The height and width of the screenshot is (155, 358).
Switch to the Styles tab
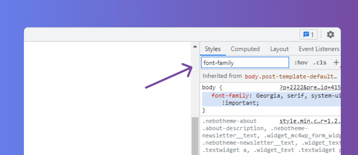click(x=212, y=49)
